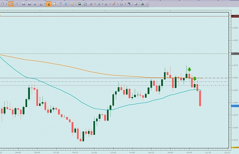Click the 1.4150 price axis value

pos(235,128)
